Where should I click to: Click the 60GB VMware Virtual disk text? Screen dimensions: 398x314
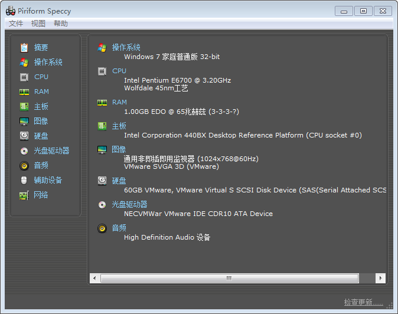coord(255,190)
